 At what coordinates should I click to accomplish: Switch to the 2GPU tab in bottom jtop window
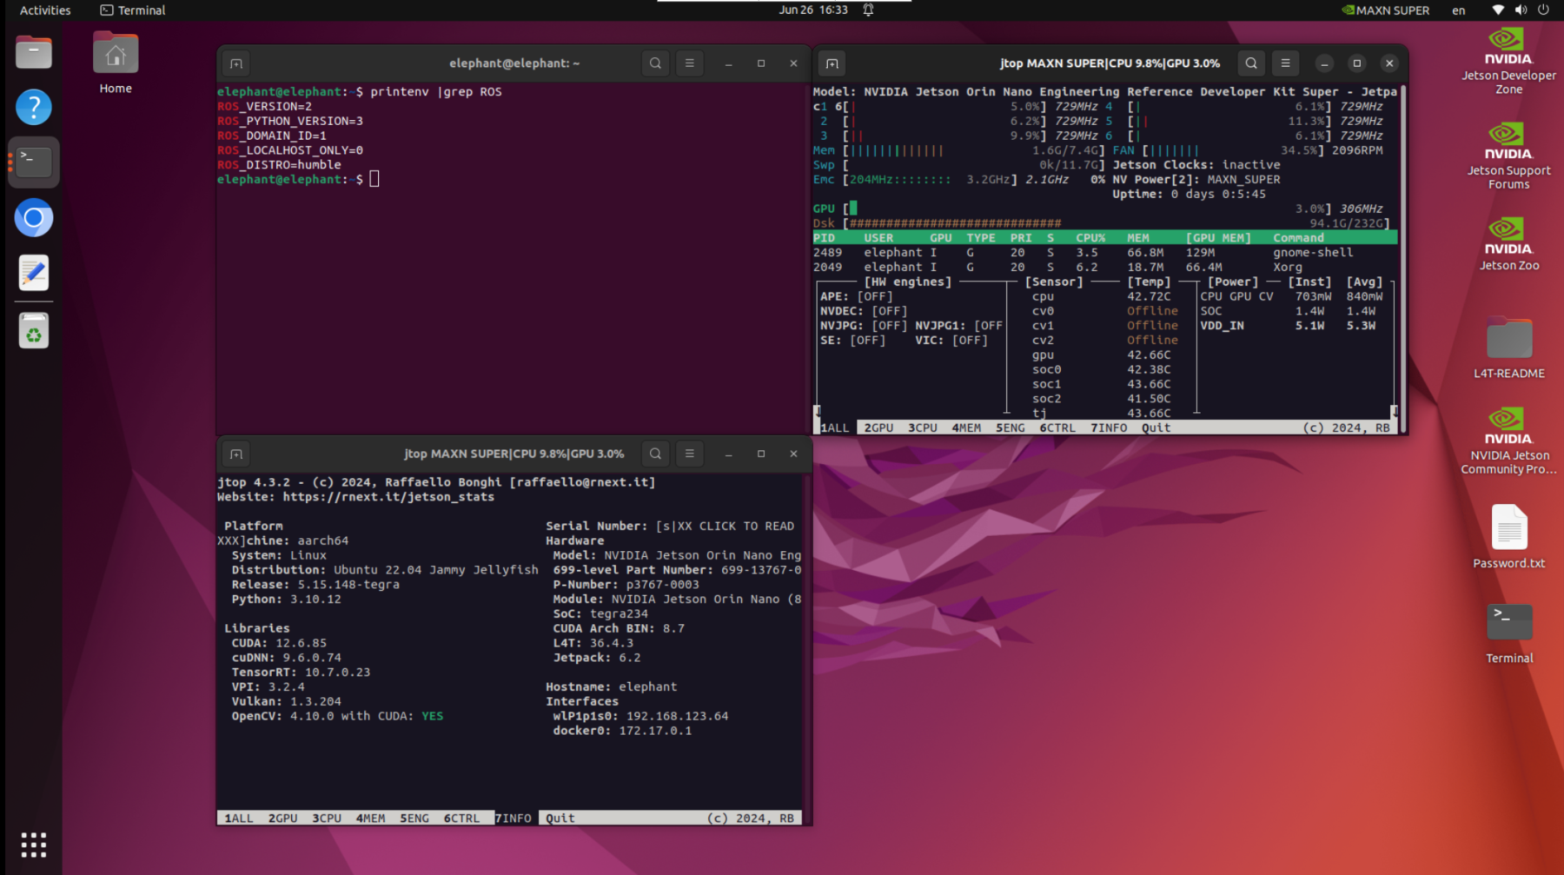pyautogui.click(x=282, y=818)
